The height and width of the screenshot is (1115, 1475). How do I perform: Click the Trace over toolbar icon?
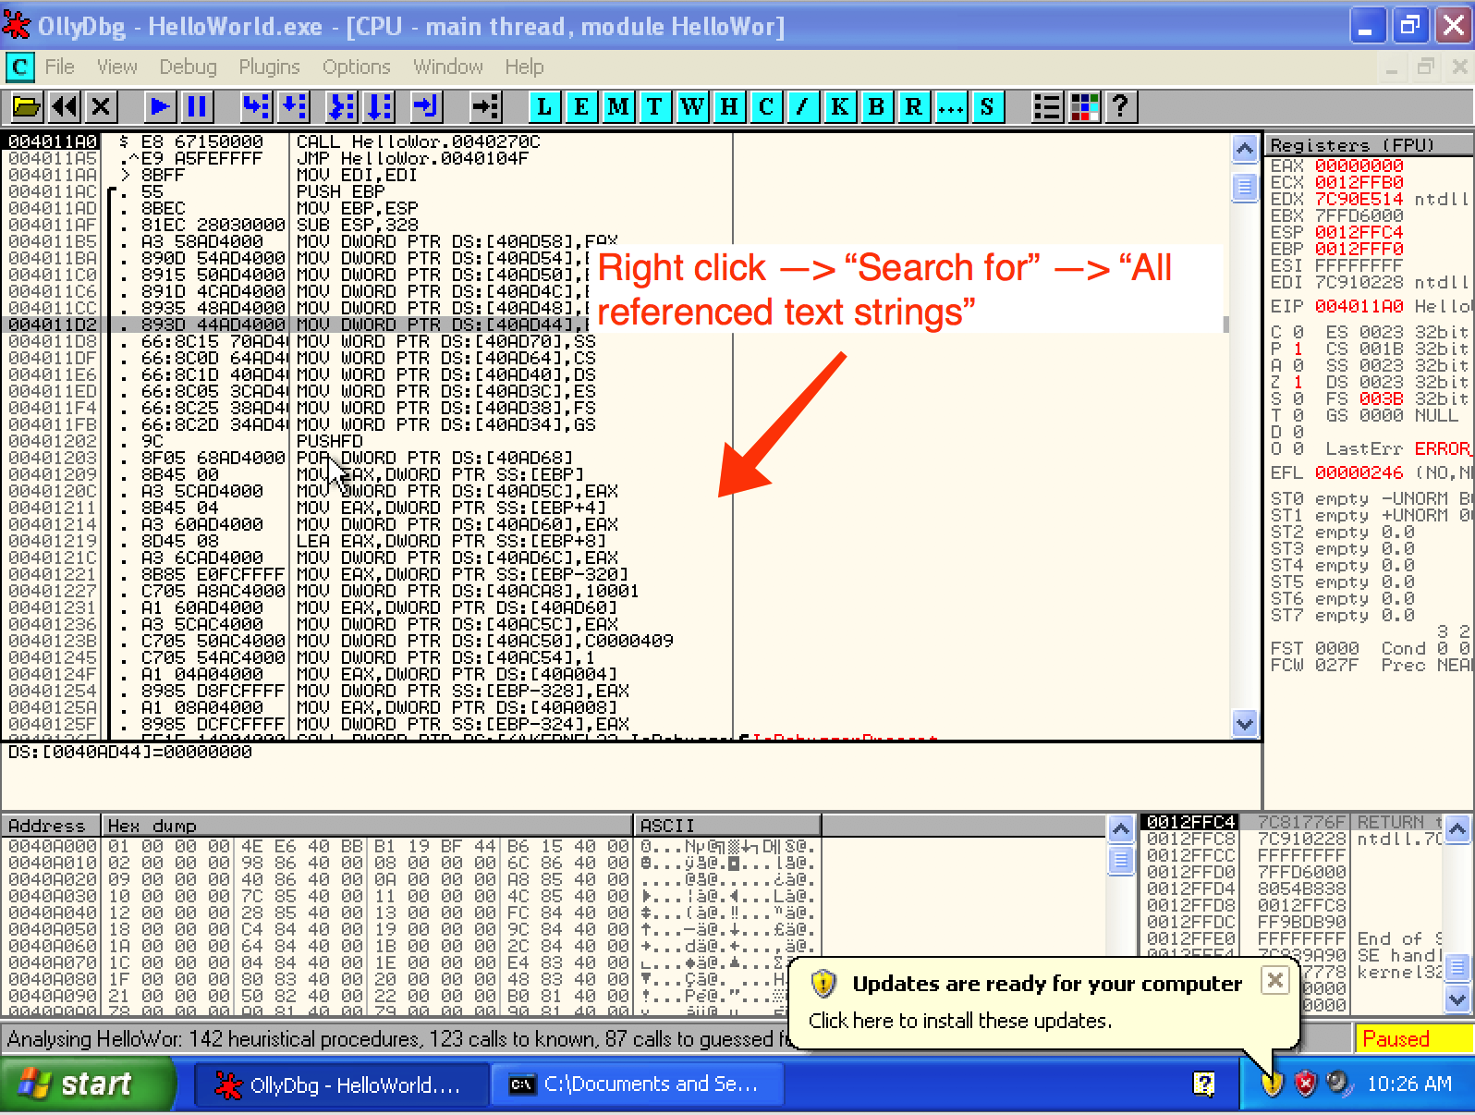point(379,106)
